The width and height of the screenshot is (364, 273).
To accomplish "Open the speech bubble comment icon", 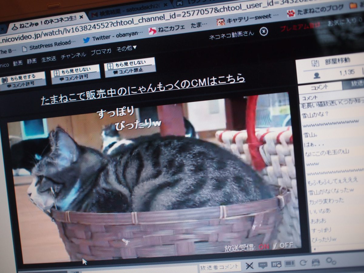I will click(263, 265).
